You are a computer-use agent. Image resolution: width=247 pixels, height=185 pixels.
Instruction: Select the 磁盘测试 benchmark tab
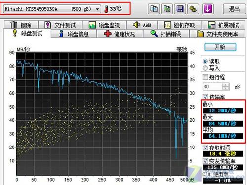click(28, 33)
